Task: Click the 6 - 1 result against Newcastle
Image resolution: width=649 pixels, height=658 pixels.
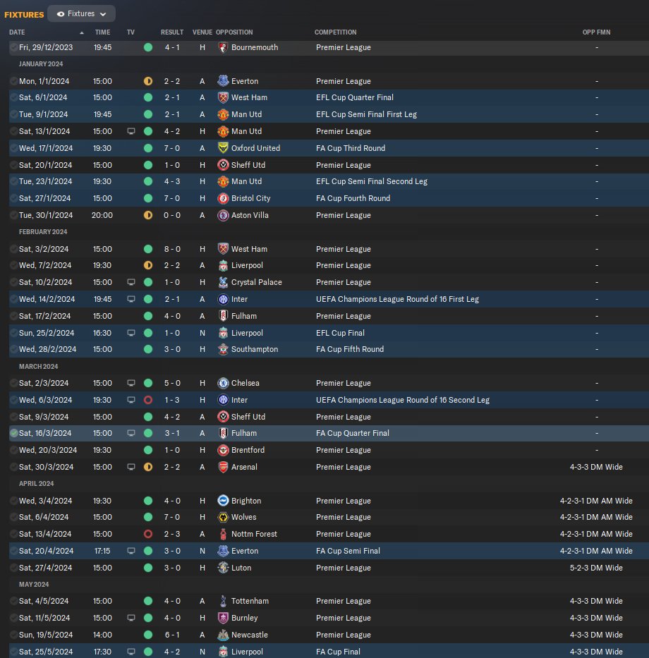Action: tap(172, 635)
